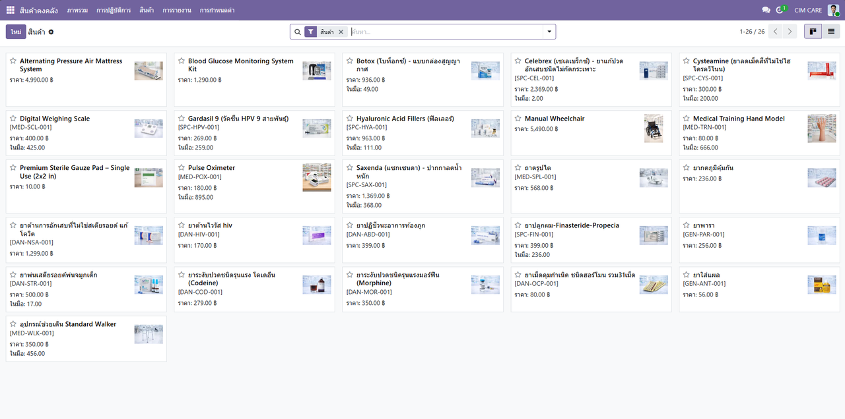Click the [SPC-HPV-001] reference text

point(199,127)
